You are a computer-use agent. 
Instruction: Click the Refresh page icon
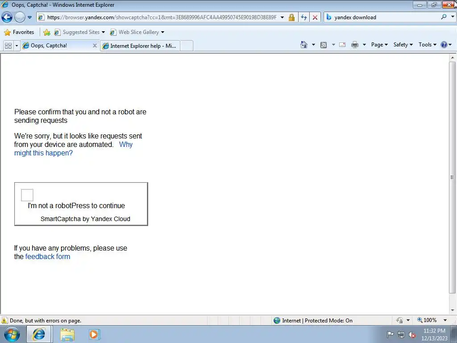click(x=303, y=17)
